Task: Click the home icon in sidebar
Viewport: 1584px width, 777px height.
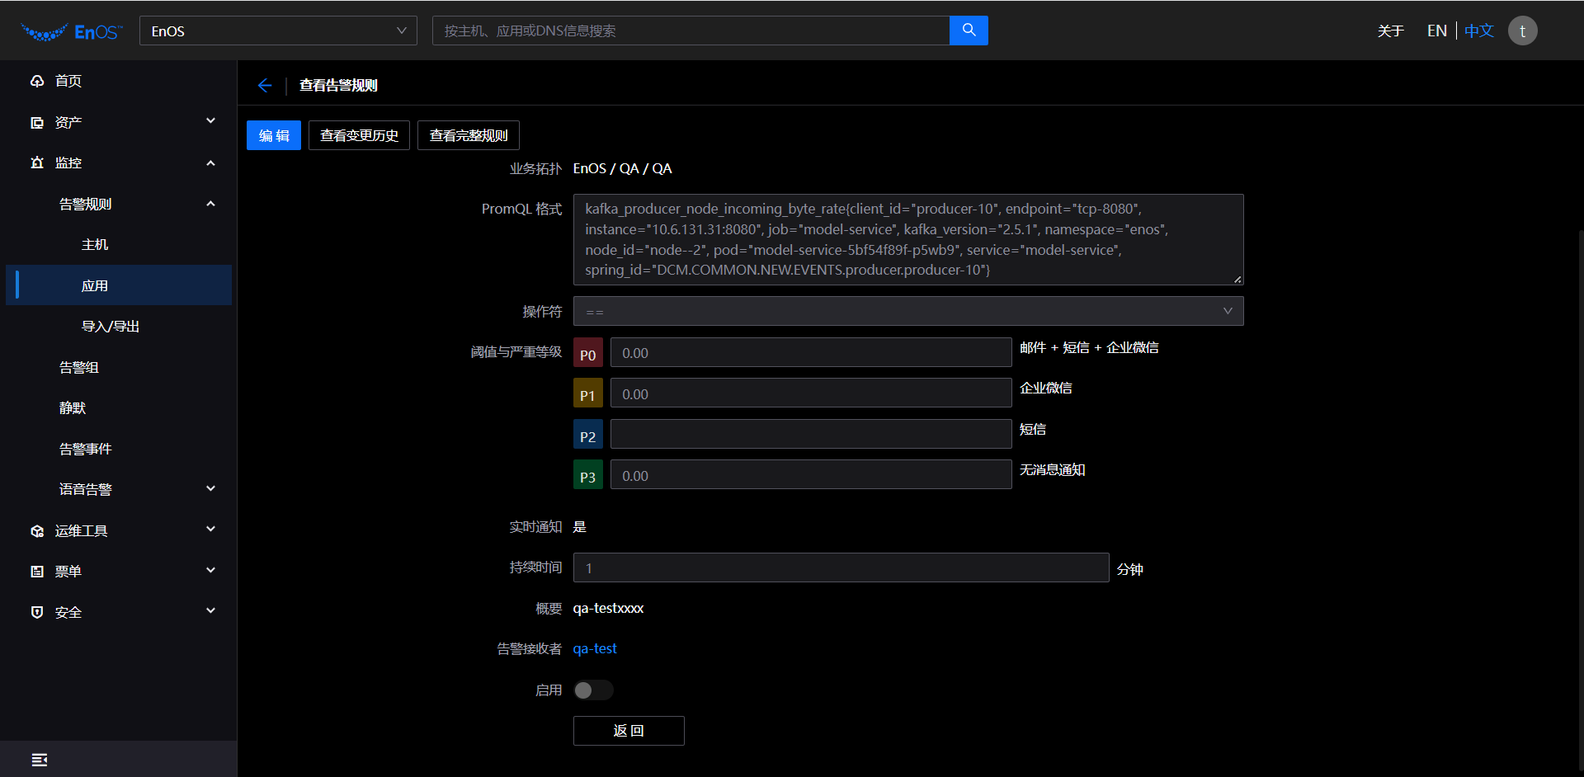Action: pyautogui.click(x=37, y=81)
